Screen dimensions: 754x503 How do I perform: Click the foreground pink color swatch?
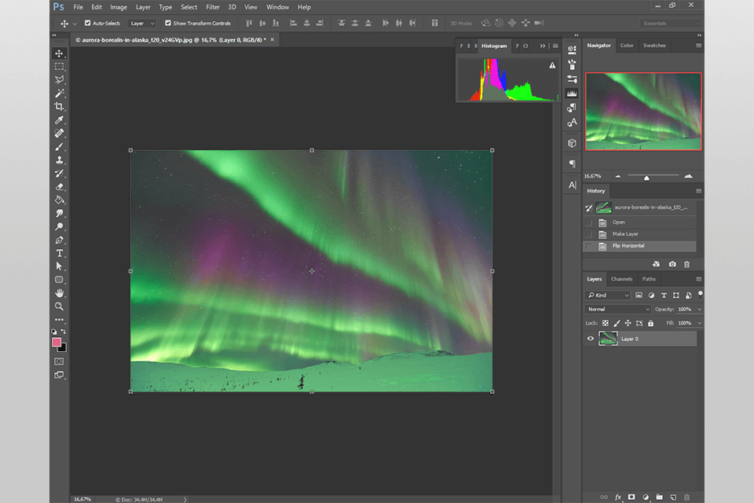coord(57,342)
